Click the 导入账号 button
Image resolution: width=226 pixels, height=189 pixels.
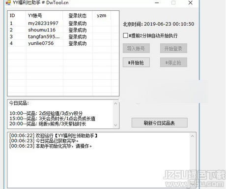(x=136, y=48)
